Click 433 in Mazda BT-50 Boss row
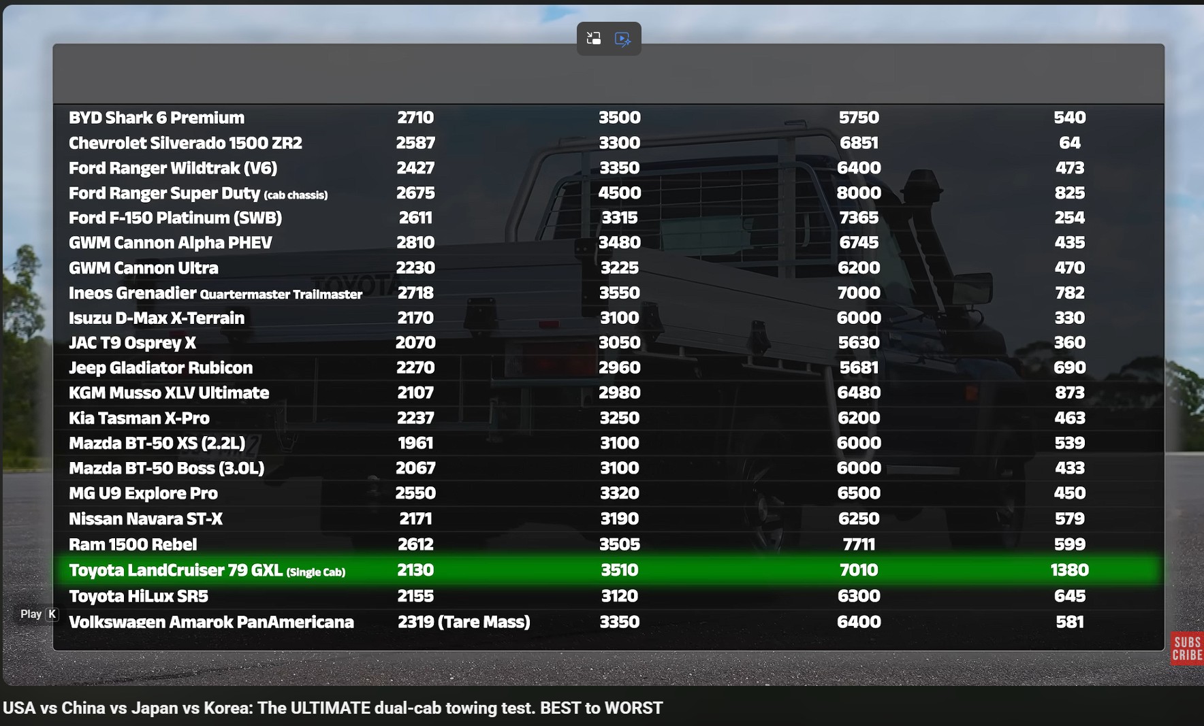This screenshot has width=1204, height=726. pos(1070,468)
